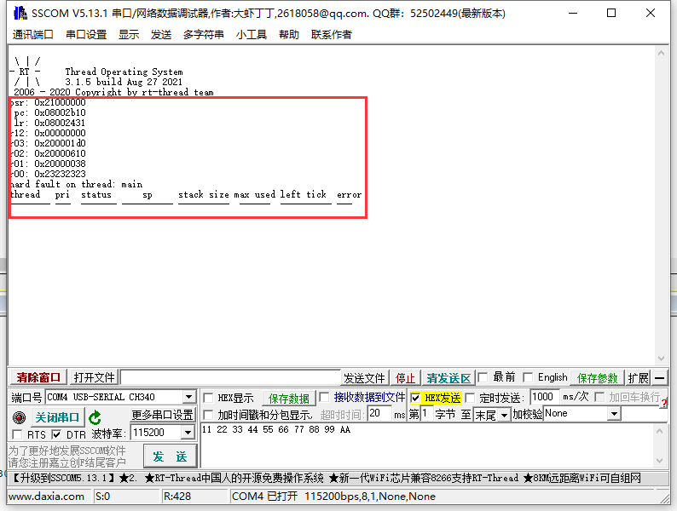
Task: Disable the DTR checkbox
Action: [57, 434]
